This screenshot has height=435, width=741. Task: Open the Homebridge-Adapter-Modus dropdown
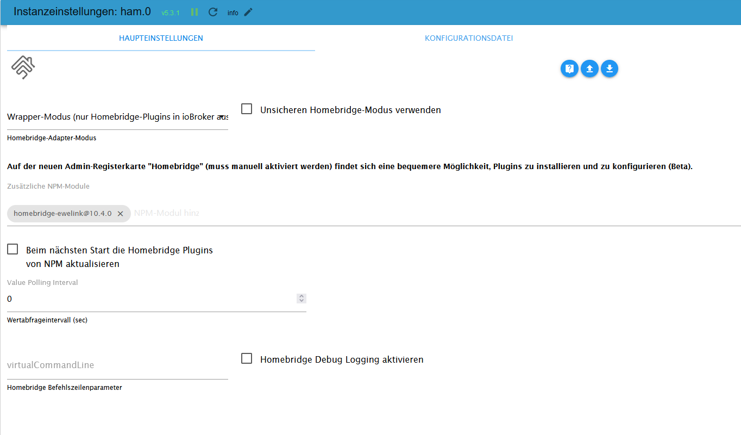pyautogui.click(x=117, y=117)
